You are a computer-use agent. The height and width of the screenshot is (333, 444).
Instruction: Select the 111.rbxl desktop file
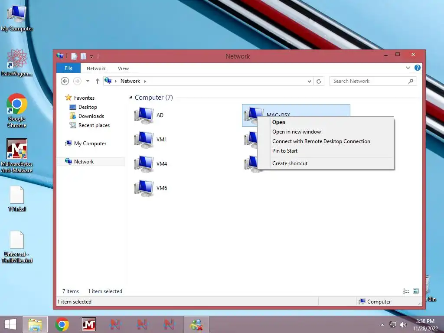point(17,199)
